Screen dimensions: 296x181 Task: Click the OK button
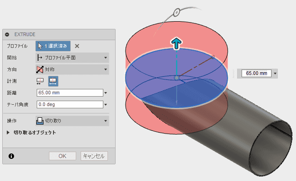[x=63, y=156]
